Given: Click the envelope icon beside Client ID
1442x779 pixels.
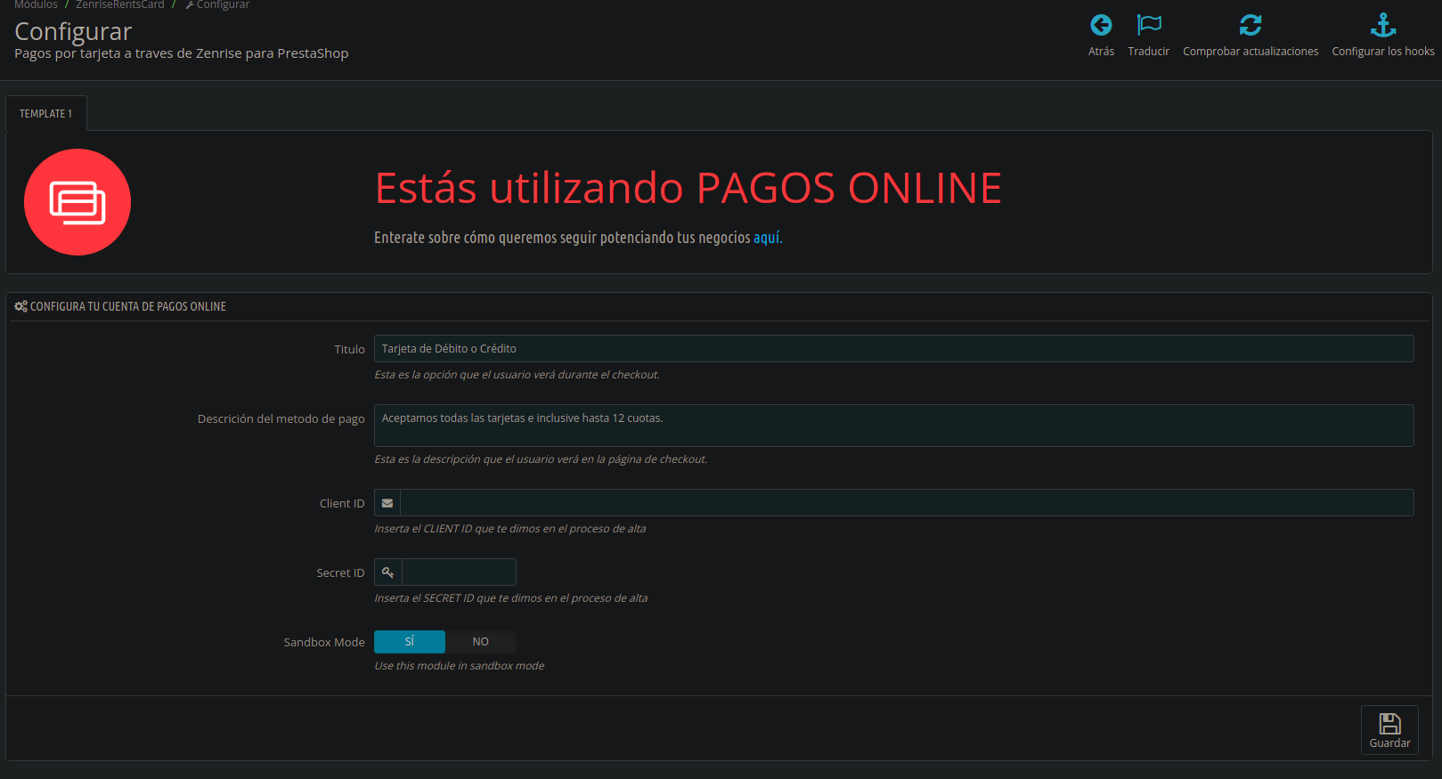Looking at the screenshot, I should pyautogui.click(x=387, y=503).
